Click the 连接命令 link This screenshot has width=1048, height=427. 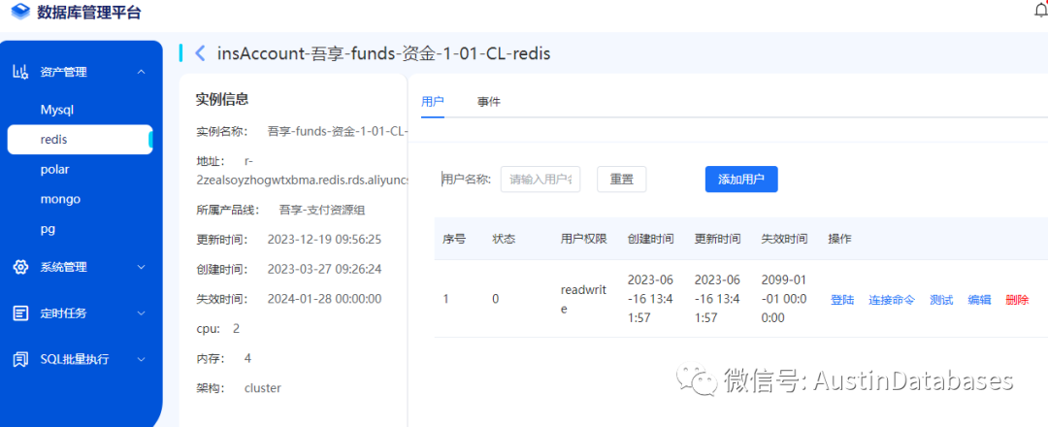[x=892, y=300]
